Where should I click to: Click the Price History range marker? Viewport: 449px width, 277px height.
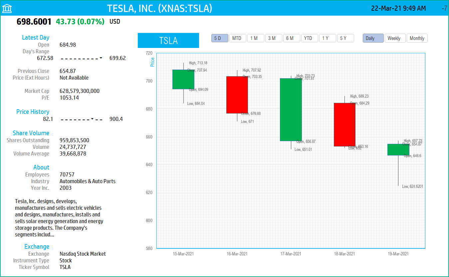pos(92,119)
